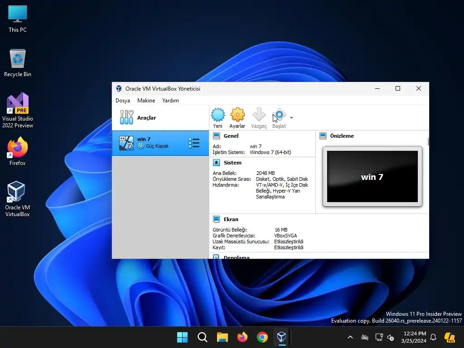
Task: Click the 2048 MB memory value
Action: pyautogui.click(x=266, y=173)
